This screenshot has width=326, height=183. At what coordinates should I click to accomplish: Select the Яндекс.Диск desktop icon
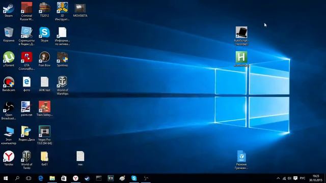26,134
